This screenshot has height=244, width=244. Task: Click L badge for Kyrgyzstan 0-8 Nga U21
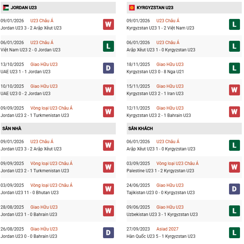pyautogui.click(x=235, y=68)
